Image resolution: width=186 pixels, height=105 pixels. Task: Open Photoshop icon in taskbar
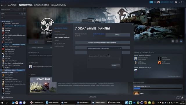point(134,103)
